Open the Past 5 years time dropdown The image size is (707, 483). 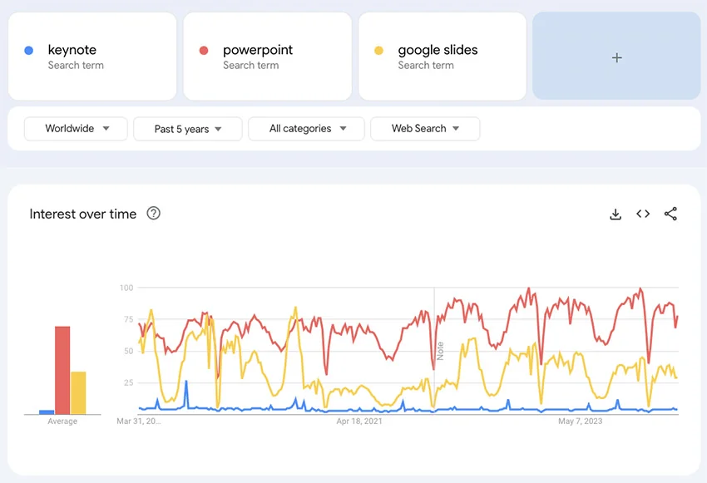point(187,129)
